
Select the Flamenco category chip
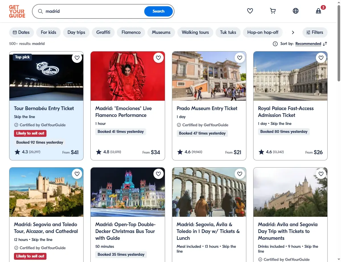131,32
